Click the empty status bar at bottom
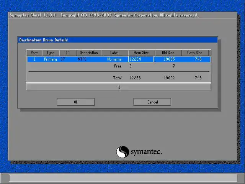 pos(123,178)
